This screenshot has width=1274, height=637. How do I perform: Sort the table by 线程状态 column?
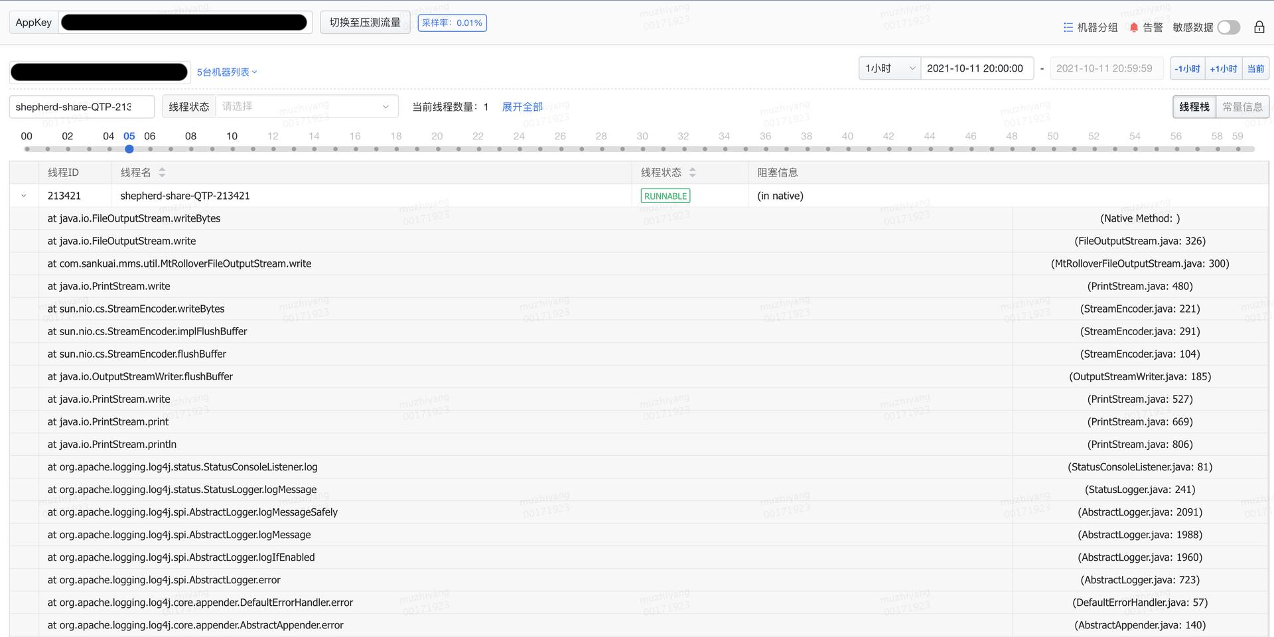tap(691, 172)
